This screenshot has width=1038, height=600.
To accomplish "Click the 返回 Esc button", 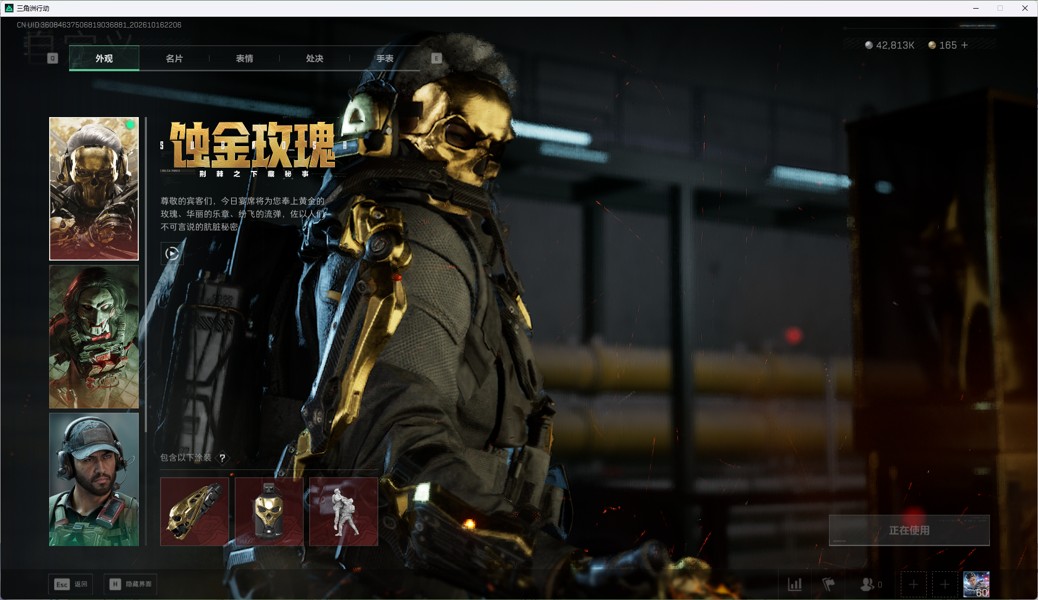I will (x=70, y=584).
